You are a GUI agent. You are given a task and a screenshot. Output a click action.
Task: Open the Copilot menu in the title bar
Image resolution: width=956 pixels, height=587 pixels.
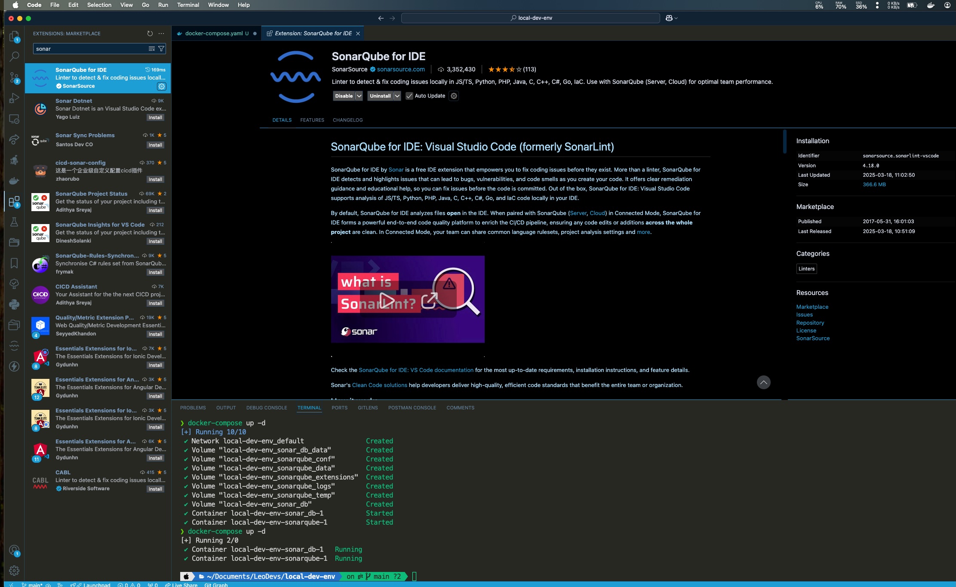click(671, 18)
